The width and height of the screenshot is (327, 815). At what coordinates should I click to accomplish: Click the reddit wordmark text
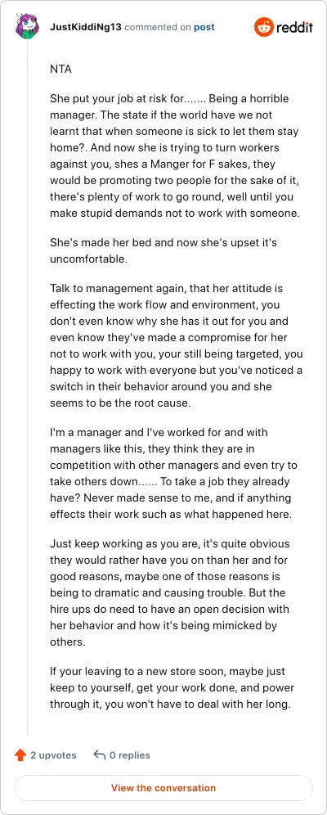click(294, 28)
